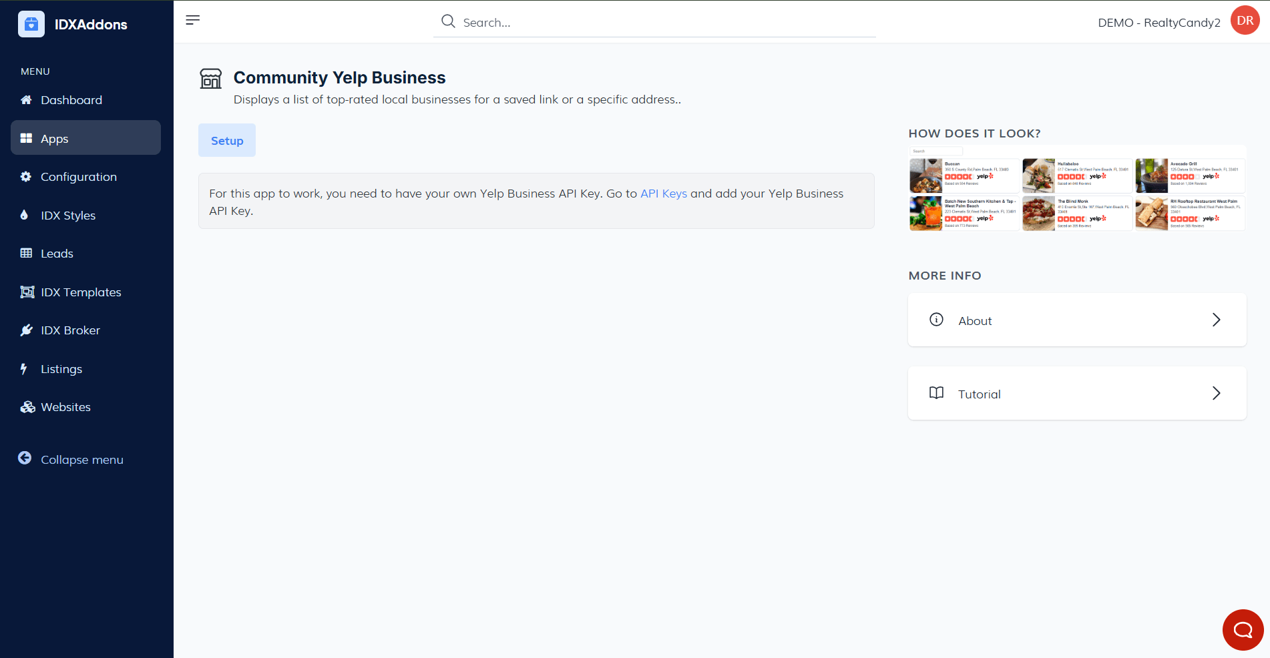Open Configuration menu item
This screenshot has width=1270, height=658.
(x=79, y=177)
